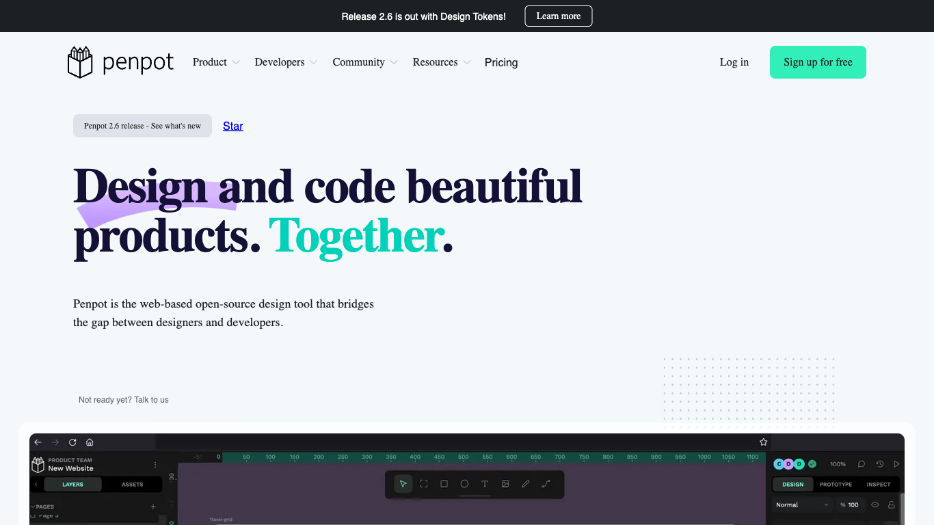Click the PRODUCT TEAM label

70,460
